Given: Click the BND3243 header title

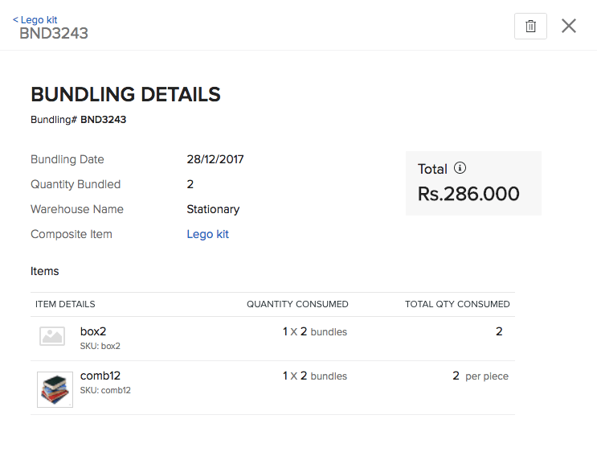Looking at the screenshot, I should pos(54,34).
